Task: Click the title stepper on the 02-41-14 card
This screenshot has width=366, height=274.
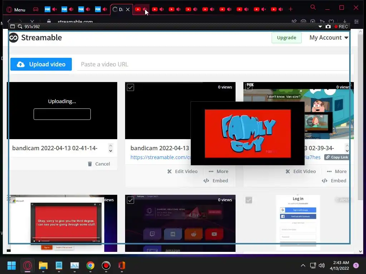Action: coord(111,148)
